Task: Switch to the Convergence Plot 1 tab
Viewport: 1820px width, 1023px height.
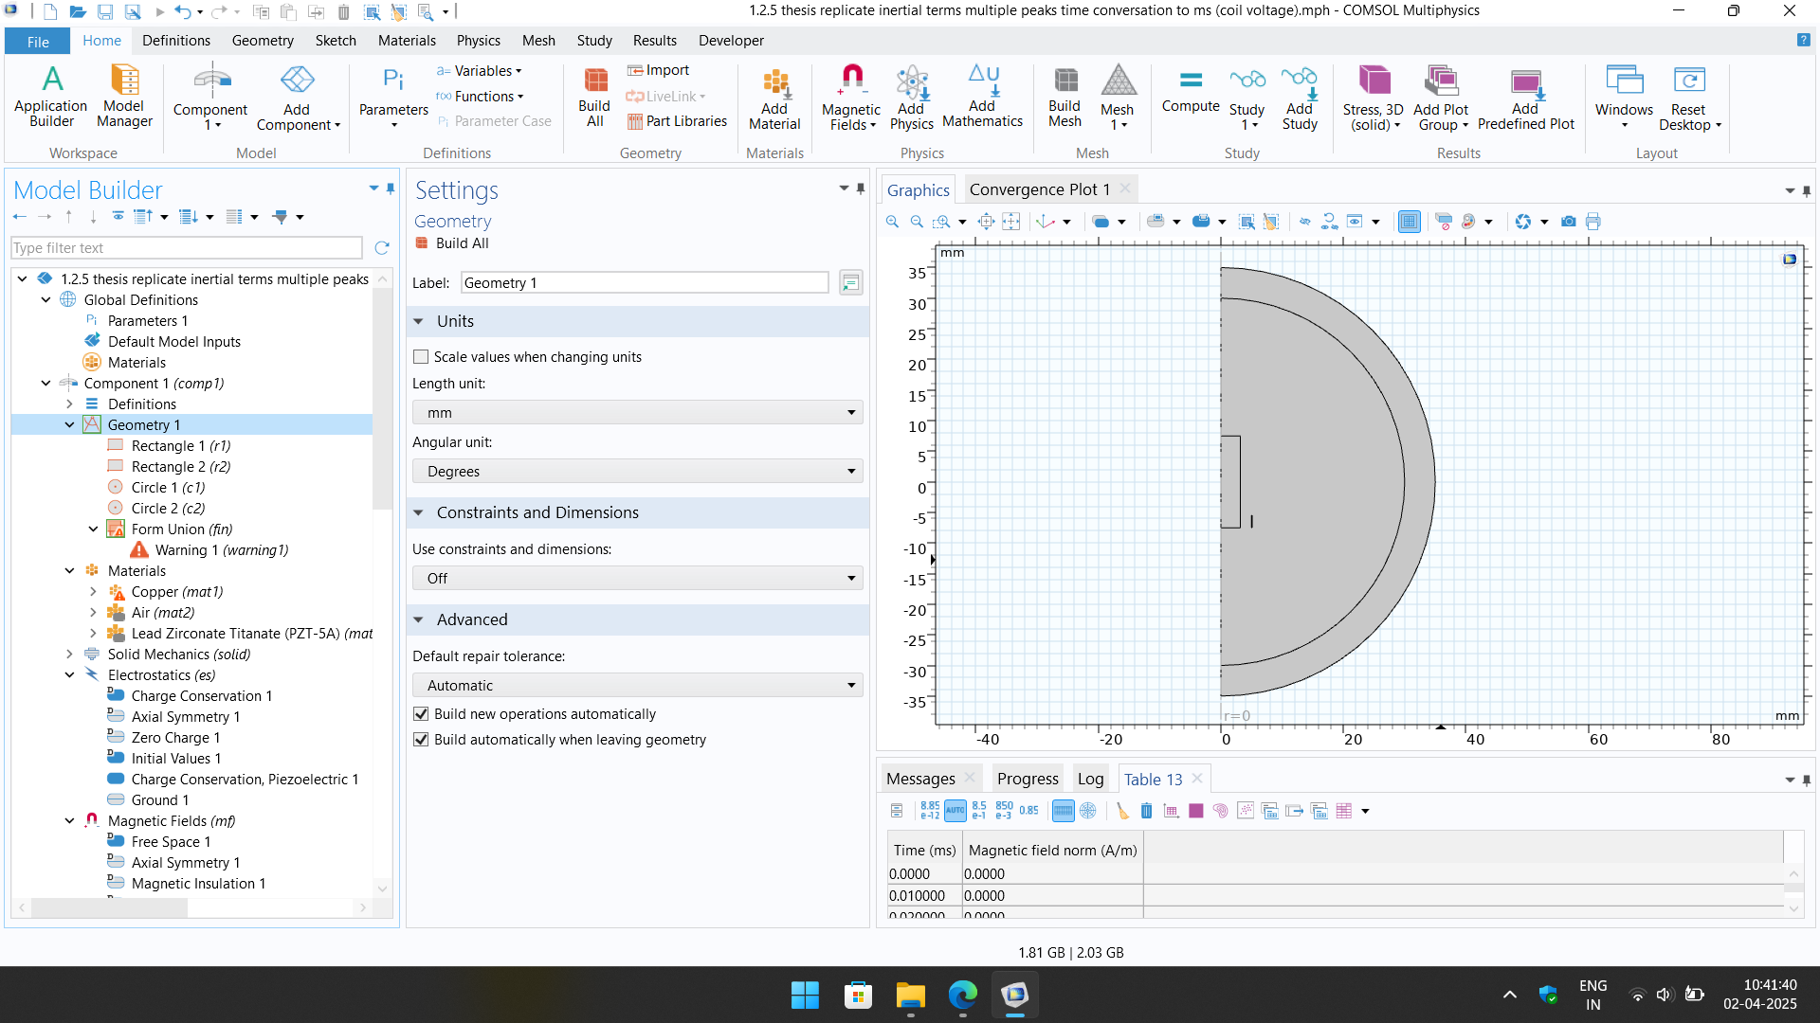Action: (1039, 189)
